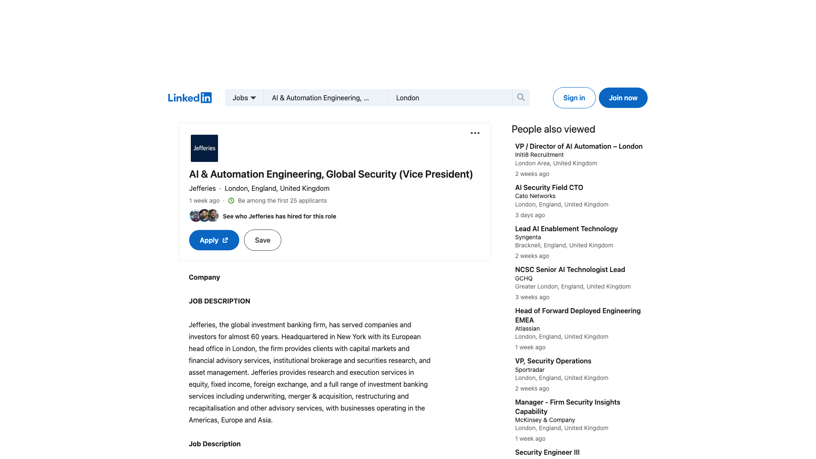Click the Join now button
Viewport: 816px width, 459px height.
(x=623, y=98)
